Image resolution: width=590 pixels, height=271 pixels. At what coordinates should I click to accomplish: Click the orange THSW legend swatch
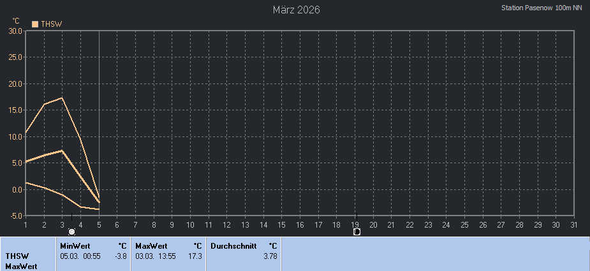point(35,24)
